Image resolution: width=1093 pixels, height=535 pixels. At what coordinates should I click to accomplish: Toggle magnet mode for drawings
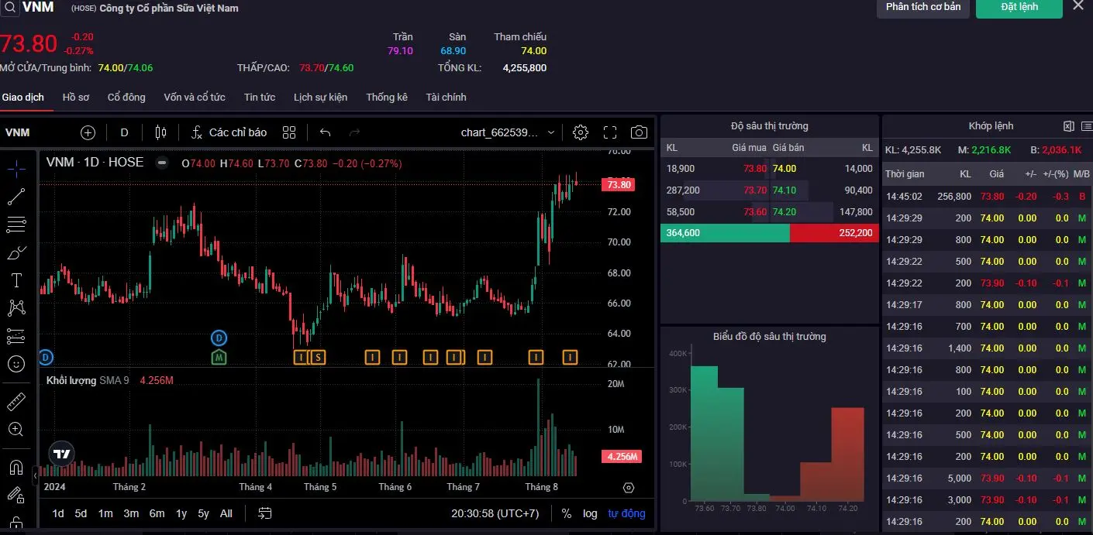point(16,468)
